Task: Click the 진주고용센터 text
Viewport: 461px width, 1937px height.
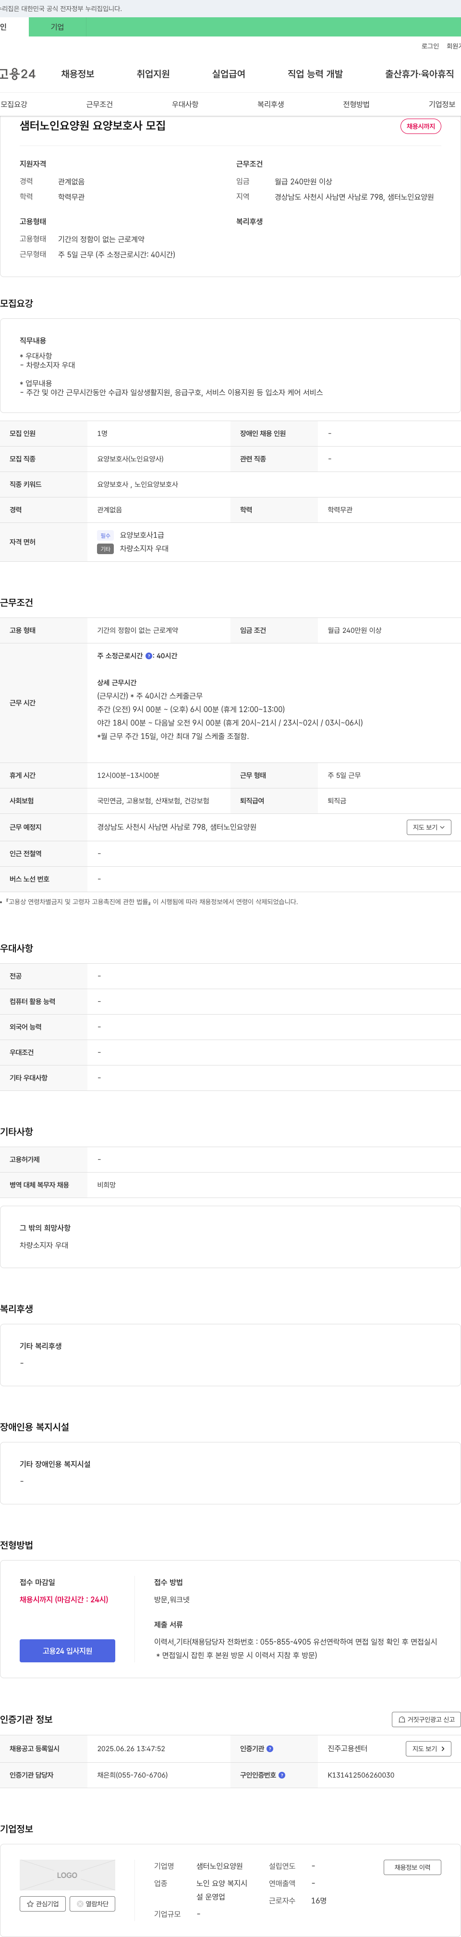Action: point(348,1748)
